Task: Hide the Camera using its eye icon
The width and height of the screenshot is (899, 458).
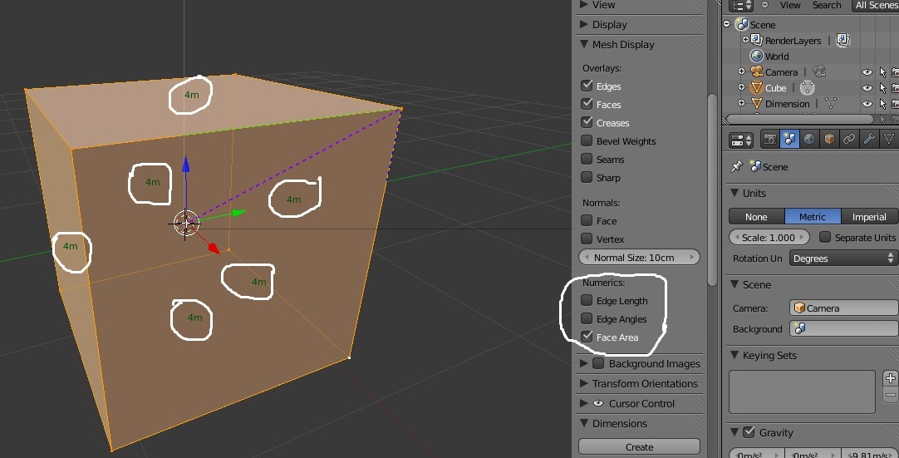Action: (867, 72)
